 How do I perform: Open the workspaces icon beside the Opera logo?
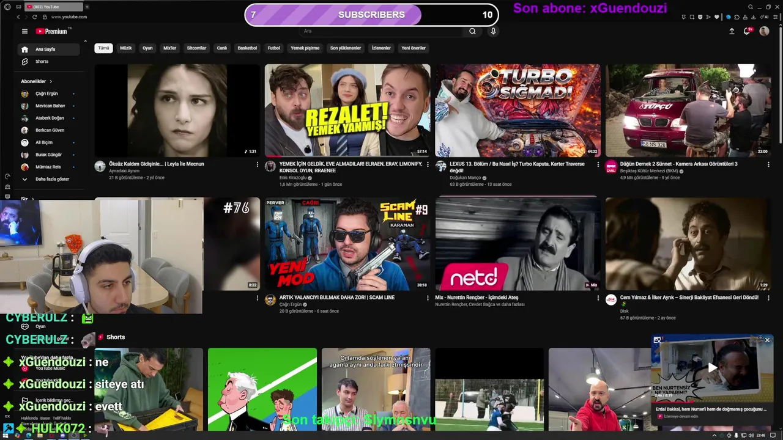[18, 7]
